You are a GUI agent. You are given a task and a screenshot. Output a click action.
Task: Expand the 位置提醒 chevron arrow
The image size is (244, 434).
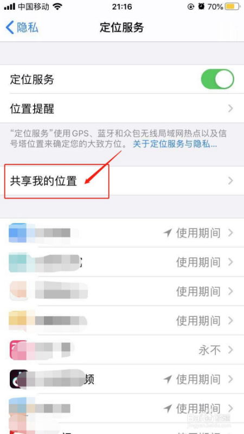point(230,108)
